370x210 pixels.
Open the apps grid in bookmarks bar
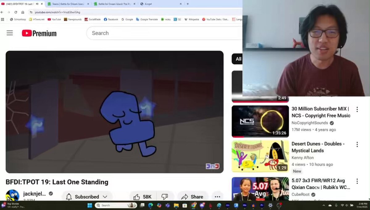pyautogui.click(x=2, y=19)
